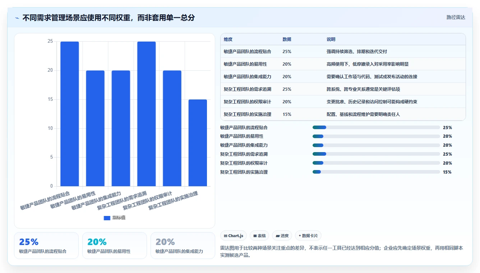480x273 pixels.
Task: Click the footer note starting with 雷达图用于比较
Action: click(x=341, y=252)
